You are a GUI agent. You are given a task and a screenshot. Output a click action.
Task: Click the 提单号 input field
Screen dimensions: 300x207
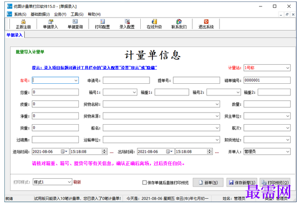coord(196,80)
